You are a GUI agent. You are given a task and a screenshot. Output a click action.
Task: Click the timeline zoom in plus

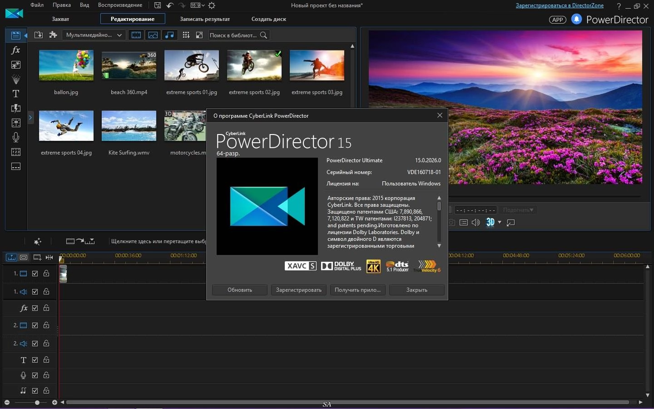click(54, 403)
